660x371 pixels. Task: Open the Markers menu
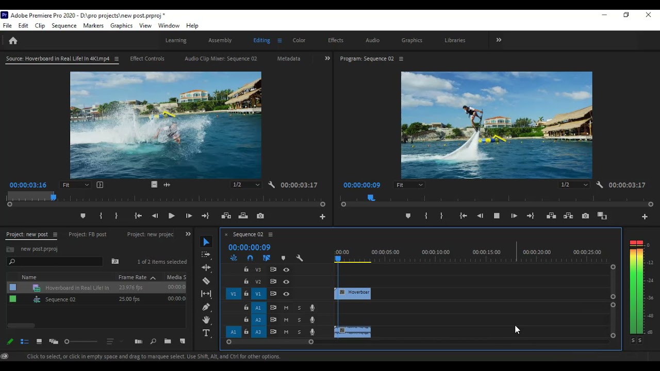tap(93, 25)
